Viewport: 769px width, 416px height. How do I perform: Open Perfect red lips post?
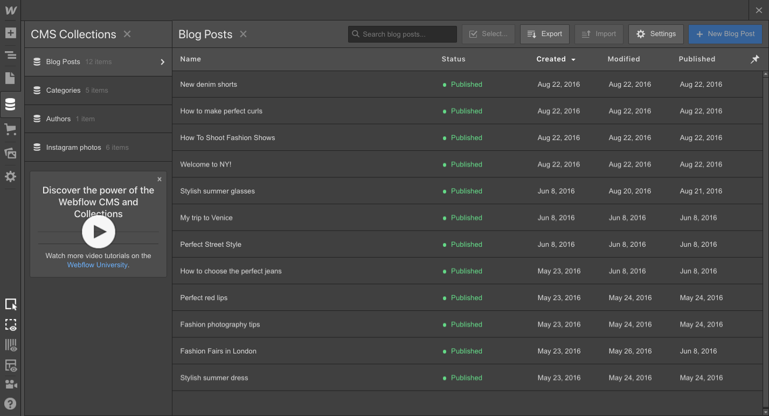click(467, 298)
